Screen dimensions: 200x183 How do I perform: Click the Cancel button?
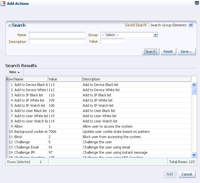(x=187, y=174)
